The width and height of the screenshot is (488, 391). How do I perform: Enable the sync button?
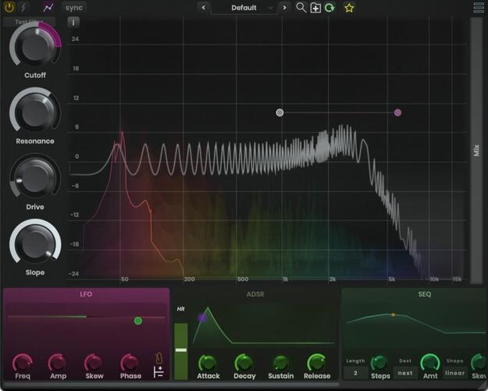73,8
